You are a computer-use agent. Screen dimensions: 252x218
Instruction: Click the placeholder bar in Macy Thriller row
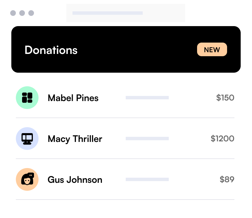point(147,139)
